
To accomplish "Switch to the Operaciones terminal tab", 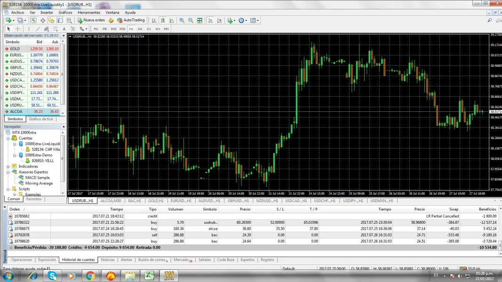I will 22,259.
